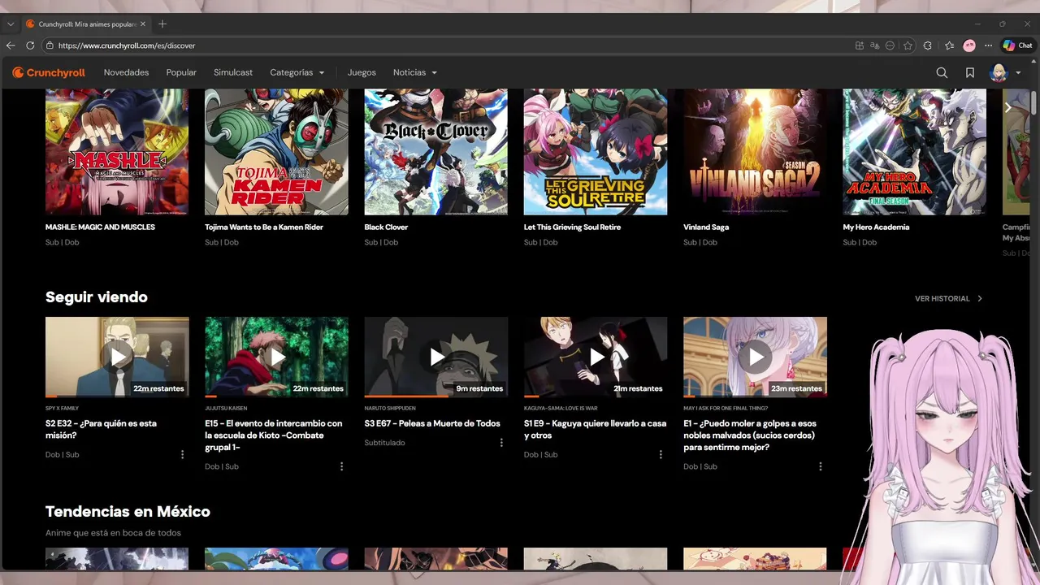The image size is (1040, 585).
Task: Show next shows with carousel arrow
Action: click(x=1007, y=107)
